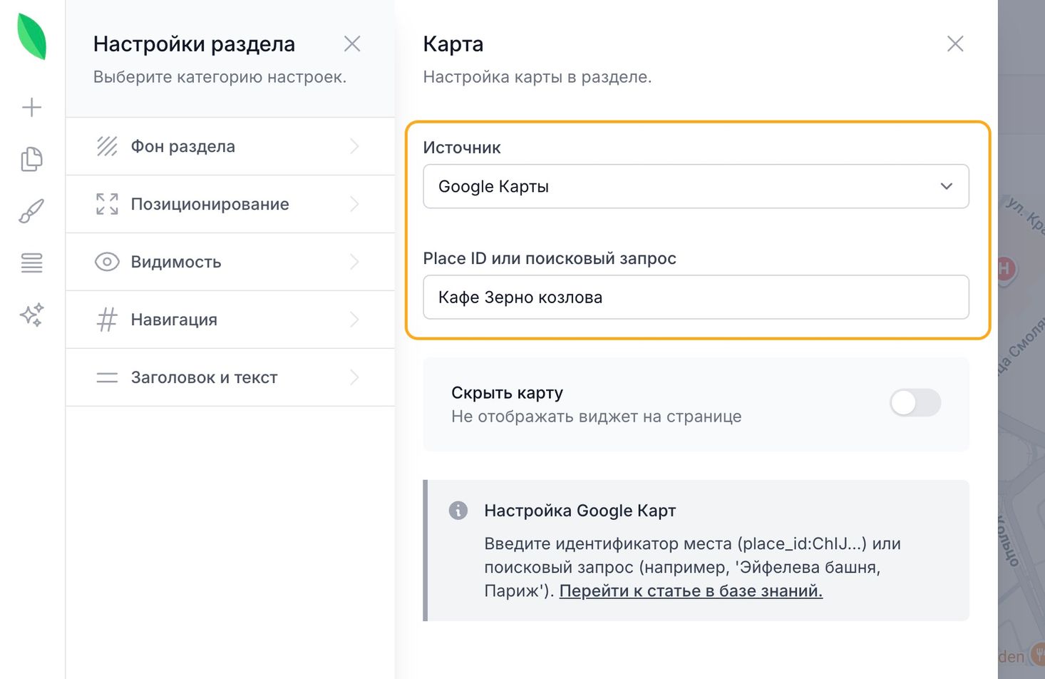Click the info icon in Google Maps note
The image size is (1045, 679).
tap(458, 511)
